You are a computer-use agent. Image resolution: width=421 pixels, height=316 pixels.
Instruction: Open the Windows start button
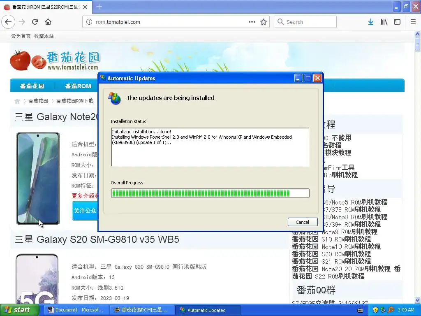coord(19,310)
